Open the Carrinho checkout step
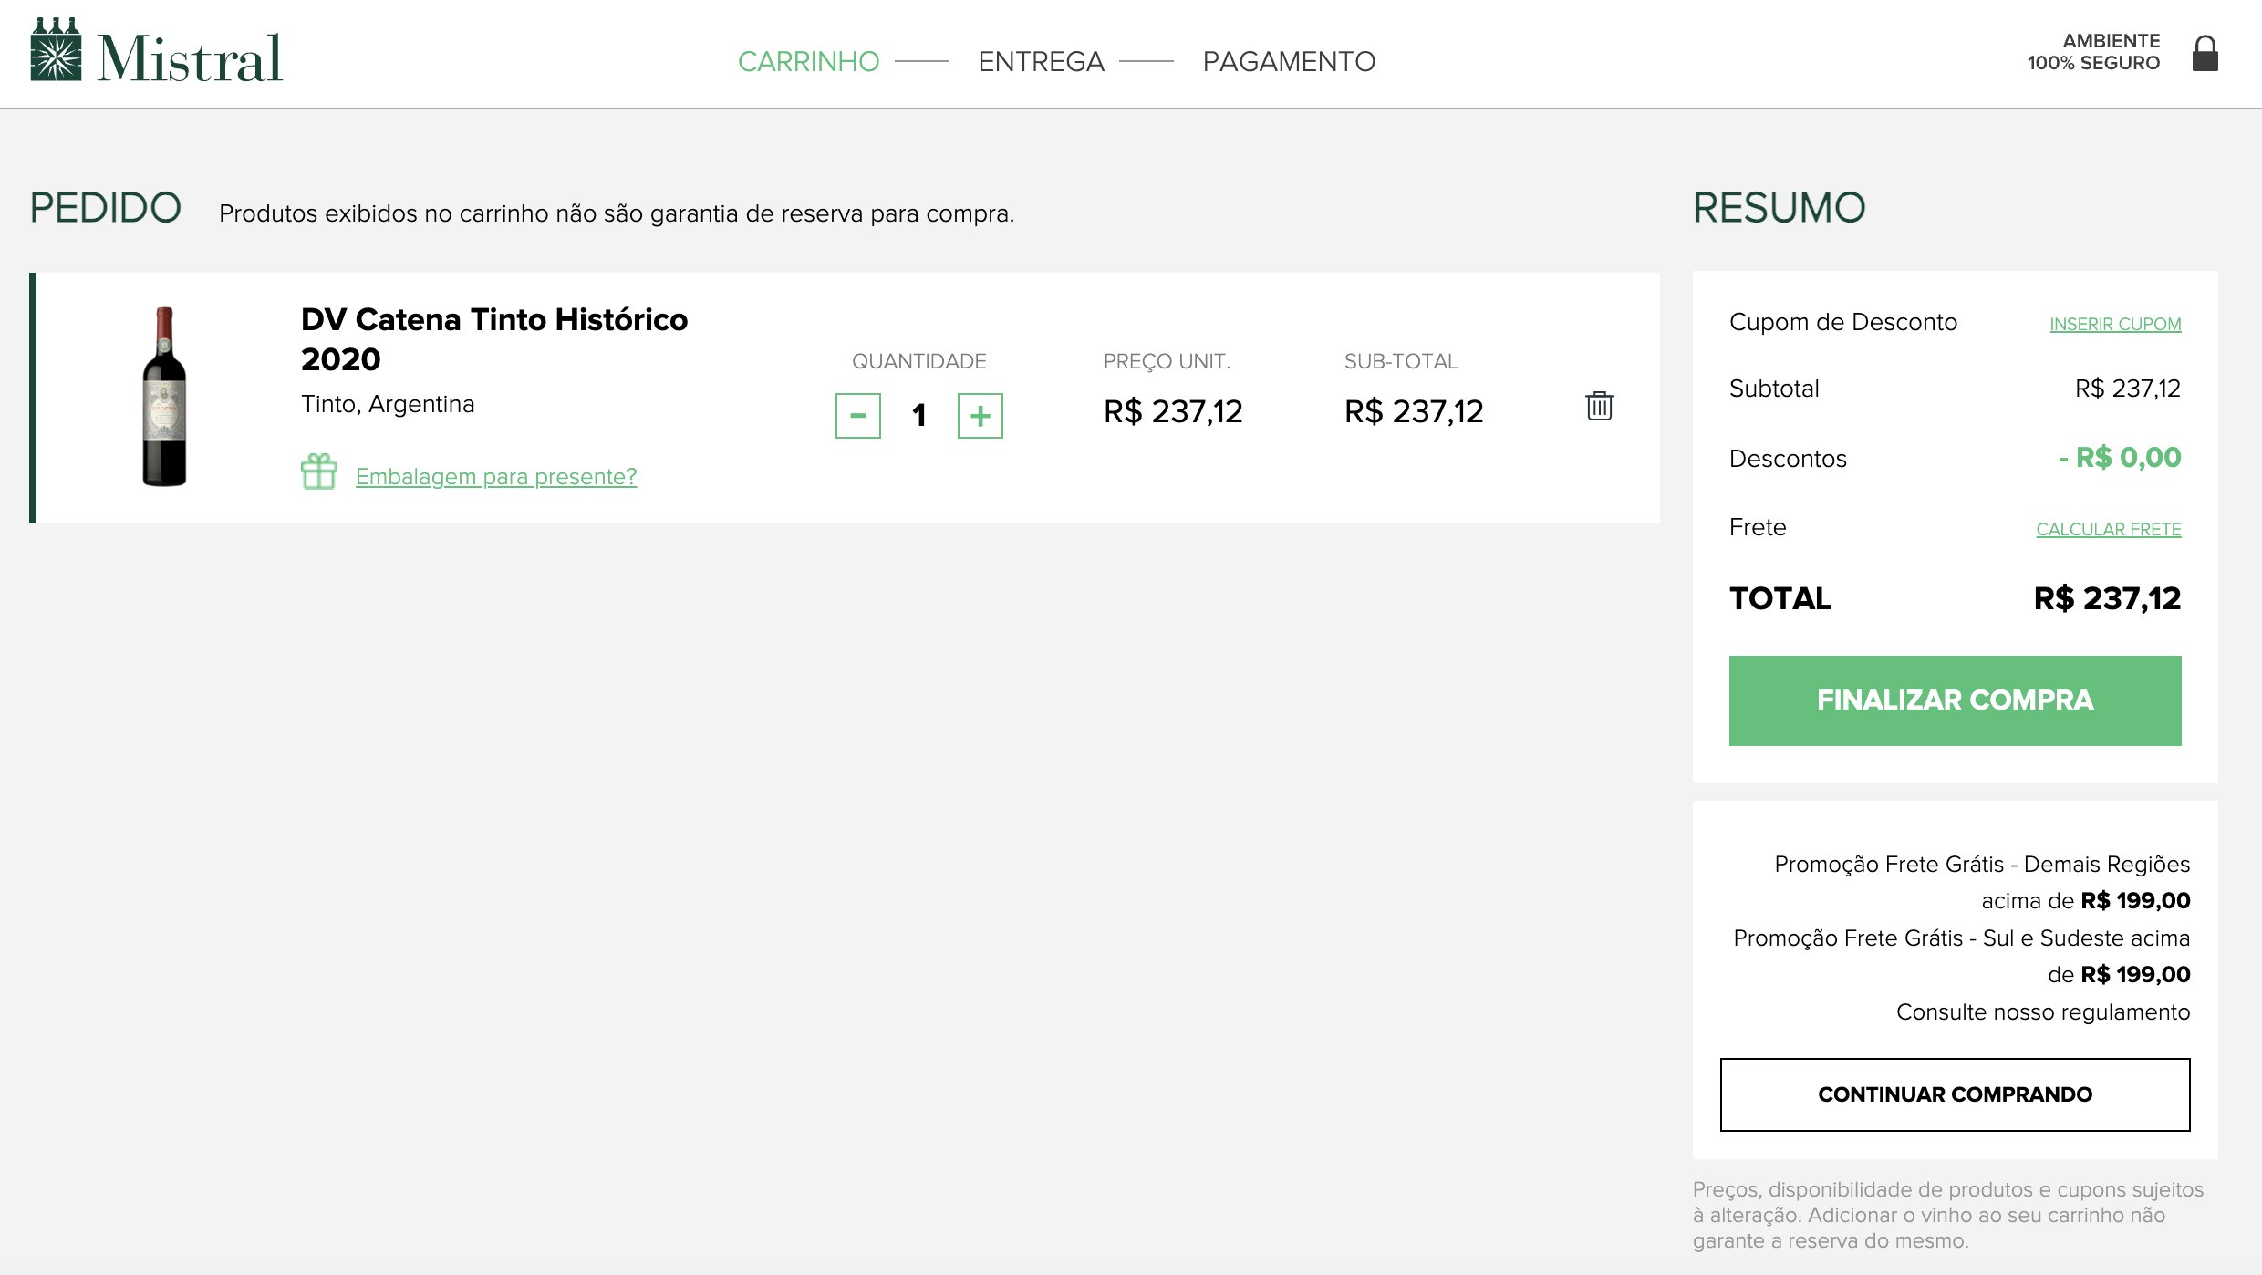 (x=808, y=61)
